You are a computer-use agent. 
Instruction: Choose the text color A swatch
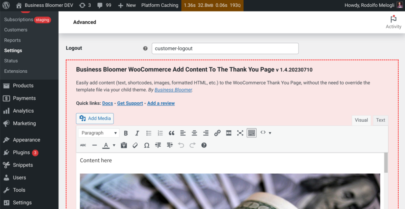[106, 145]
